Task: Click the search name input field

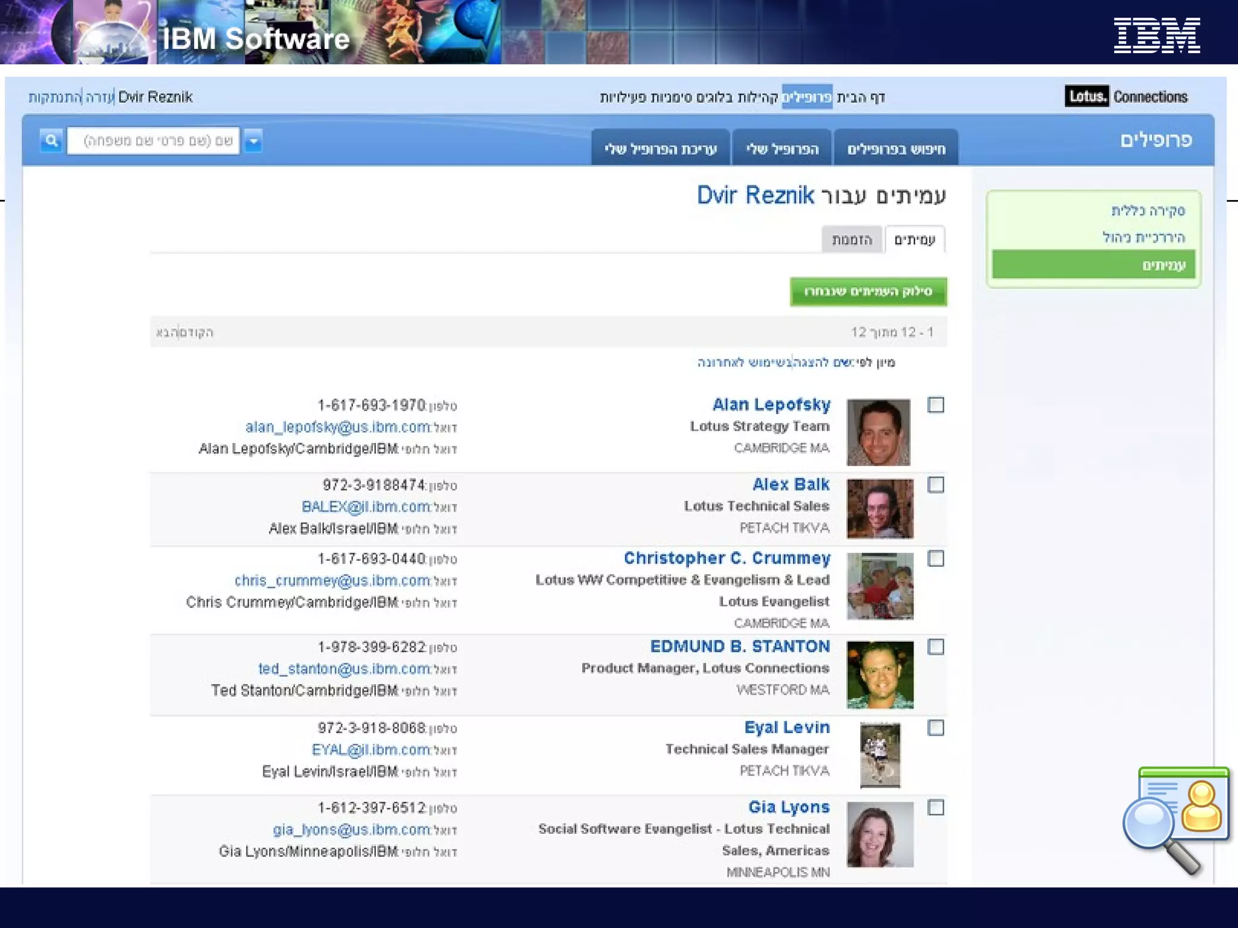Action: tap(154, 141)
